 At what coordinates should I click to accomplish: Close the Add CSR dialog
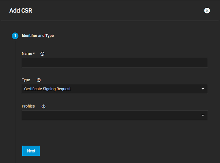207,11
